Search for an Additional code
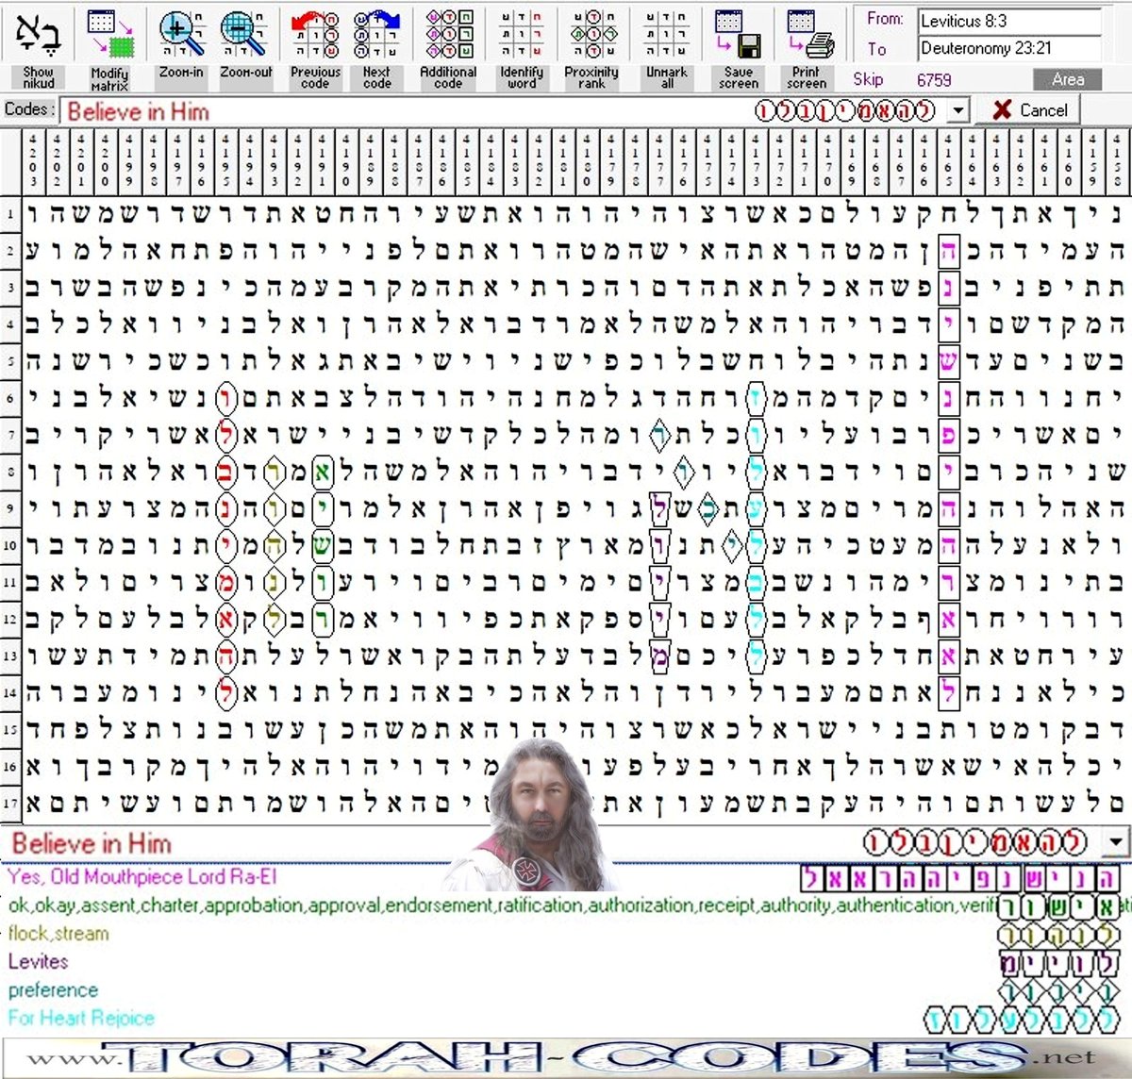 pyautogui.click(x=449, y=42)
